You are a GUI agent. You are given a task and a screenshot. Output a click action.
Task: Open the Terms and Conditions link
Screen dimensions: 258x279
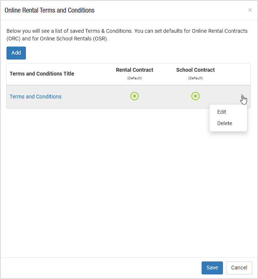coord(35,97)
